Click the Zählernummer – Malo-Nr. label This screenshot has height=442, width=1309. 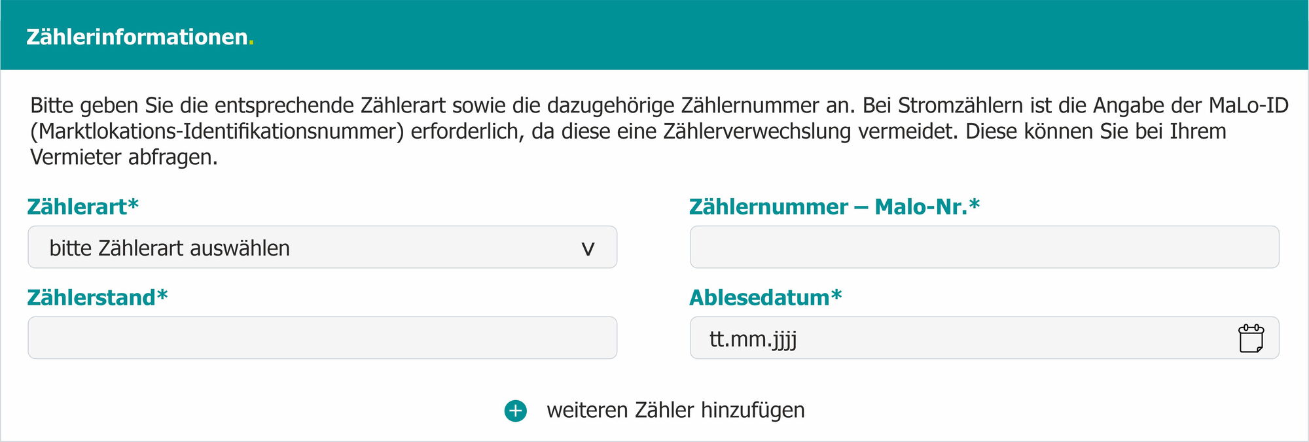click(834, 207)
